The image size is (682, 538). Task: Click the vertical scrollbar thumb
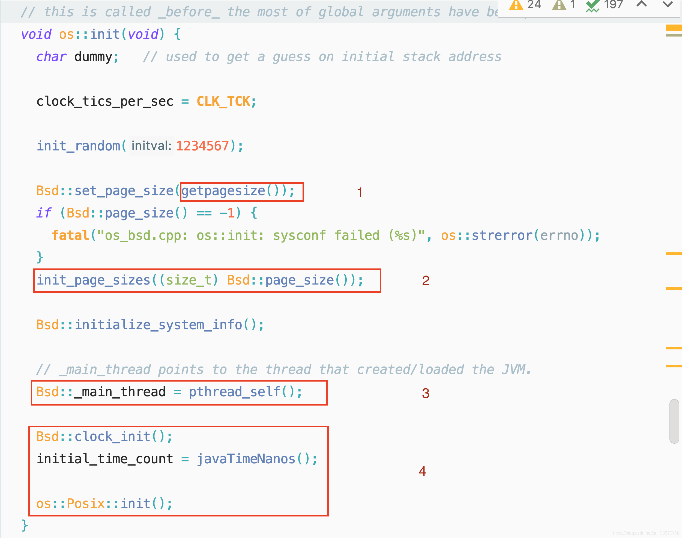(674, 421)
